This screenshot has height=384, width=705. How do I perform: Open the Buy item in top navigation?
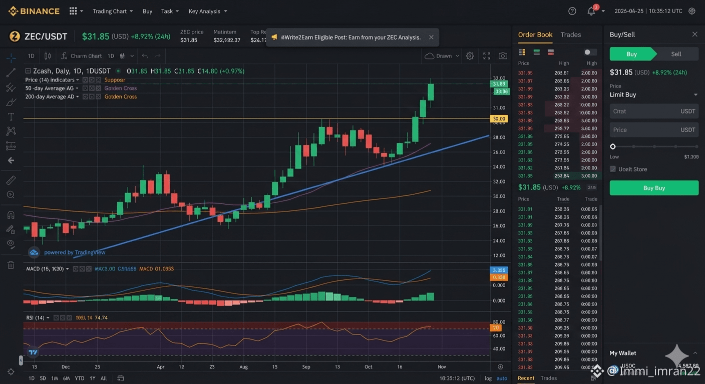coord(147,11)
